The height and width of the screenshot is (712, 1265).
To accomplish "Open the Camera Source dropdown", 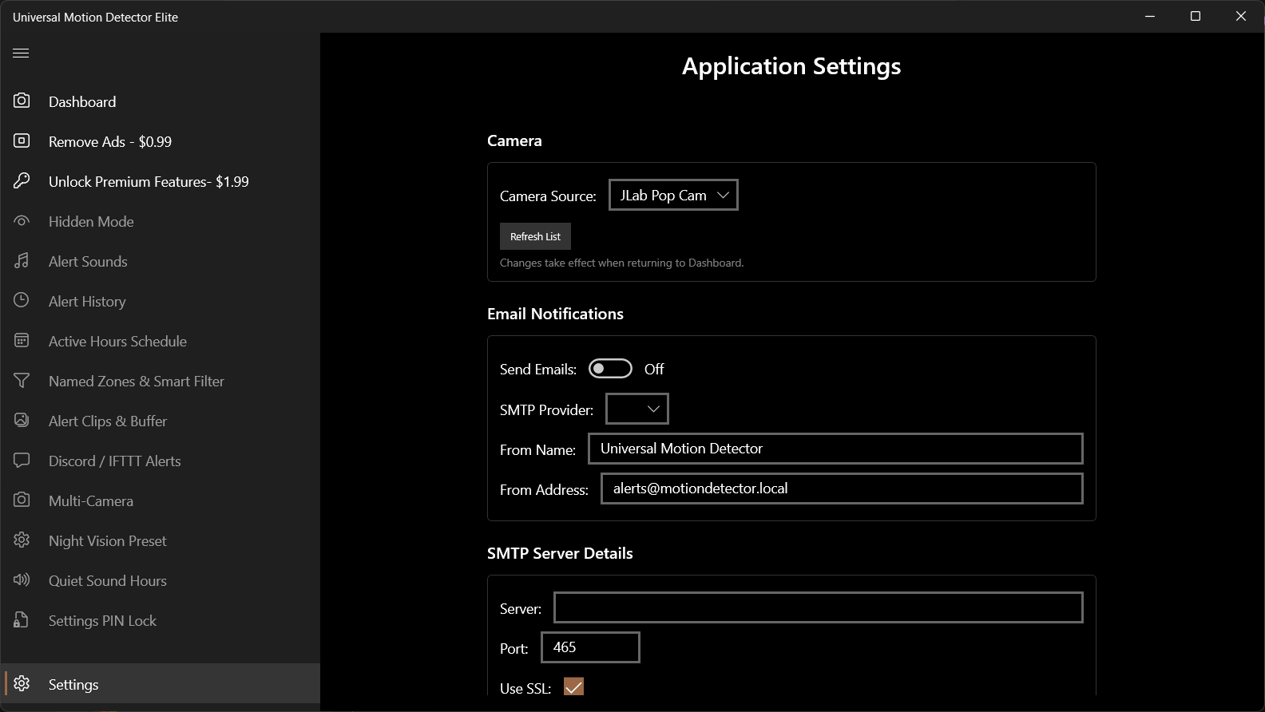I will pyautogui.click(x=673, y=195).
